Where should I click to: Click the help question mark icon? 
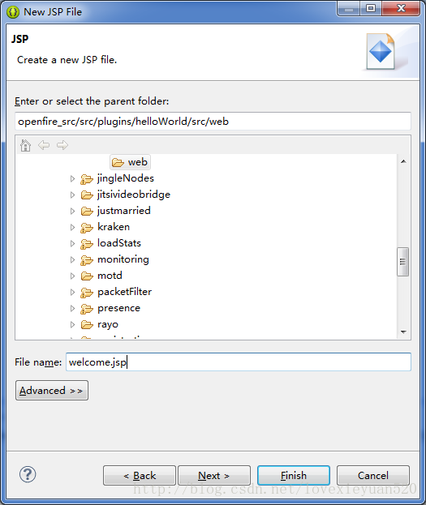tap(28, 474)
